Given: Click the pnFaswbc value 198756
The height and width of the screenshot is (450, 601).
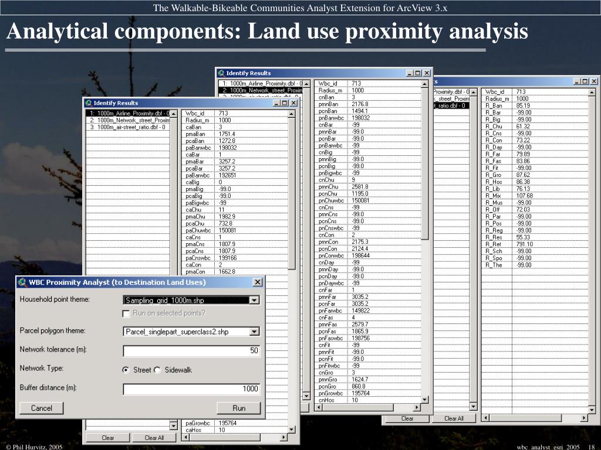Looking at the screenshot, I should tap(361, 338).
